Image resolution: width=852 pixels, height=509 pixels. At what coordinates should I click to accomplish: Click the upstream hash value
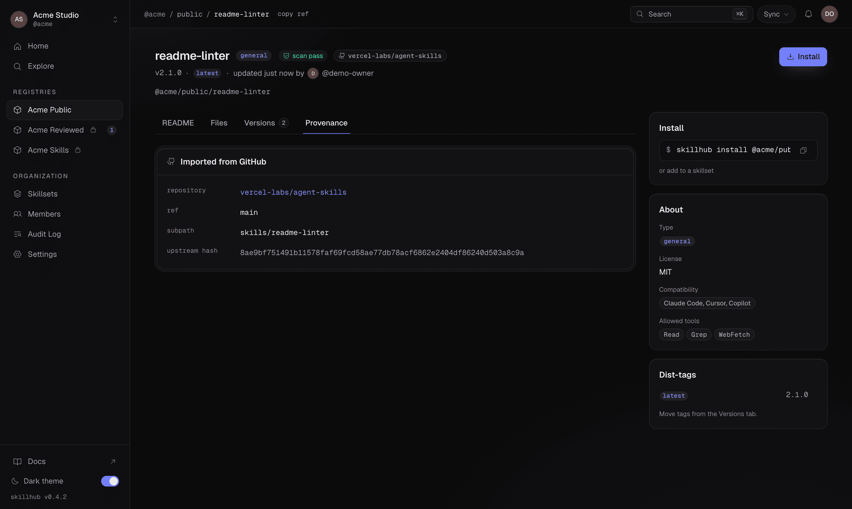tap(382, 253)
